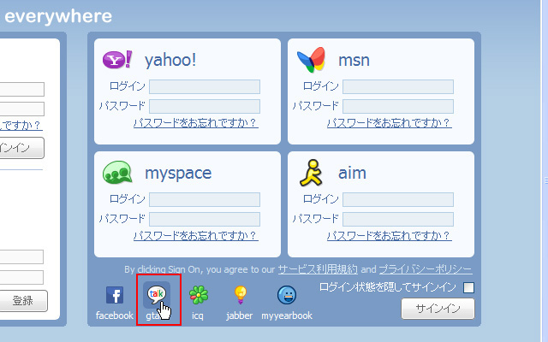Click the yahoo! heading text
The height and width of the screenshot is (342, 548).
pos(170,60)
